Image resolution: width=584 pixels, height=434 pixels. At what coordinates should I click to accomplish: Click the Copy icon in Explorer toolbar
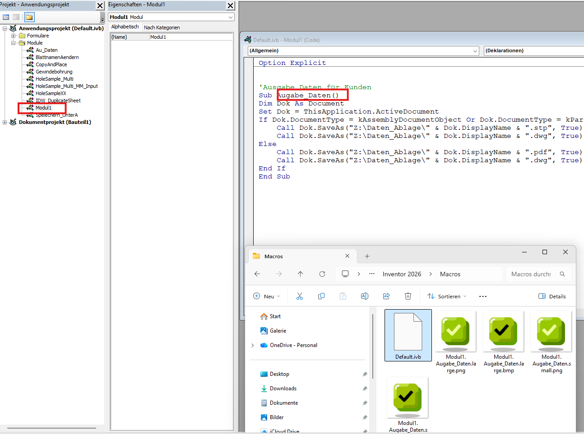click(x=321, y=296)
